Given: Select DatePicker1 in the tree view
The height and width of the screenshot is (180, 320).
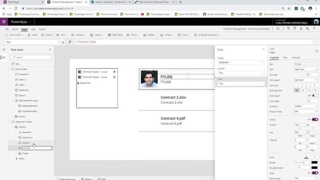Looking at the screenshot, I should click(x=24, y=90).
